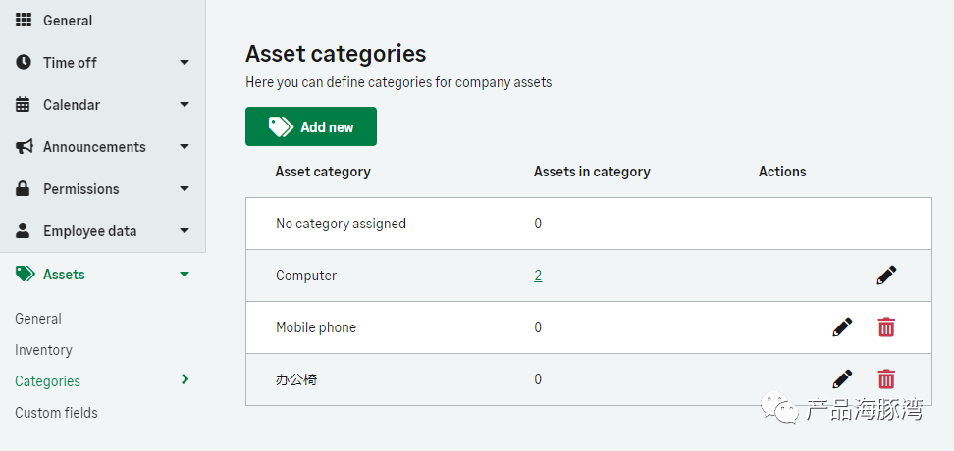Edit the 办公椅 category row
Image resolution: width=954 pixels, height=451 pixels.
(842, 379)
